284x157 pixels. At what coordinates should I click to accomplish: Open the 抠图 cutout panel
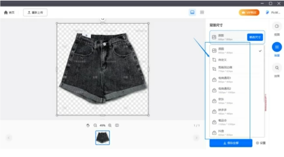277,29
